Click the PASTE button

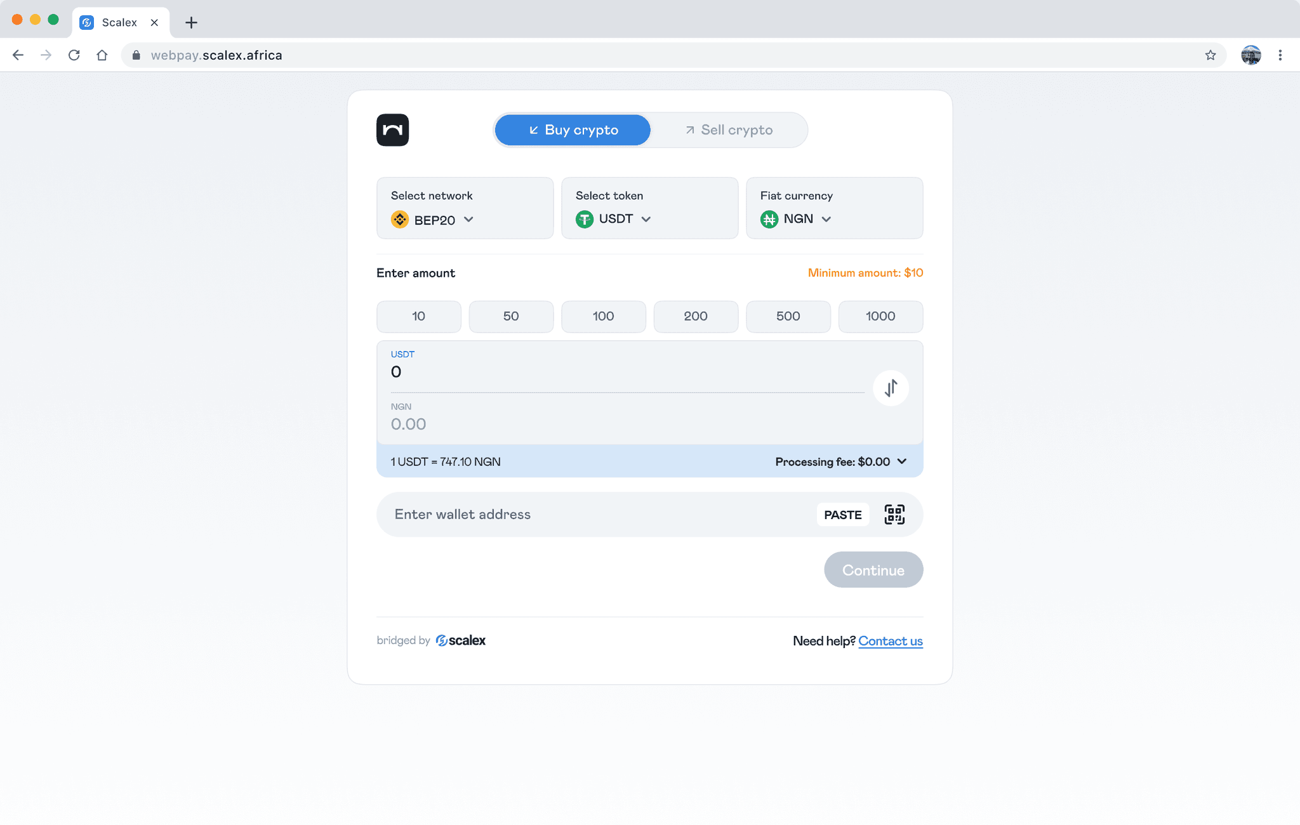[x=842, y=515]
